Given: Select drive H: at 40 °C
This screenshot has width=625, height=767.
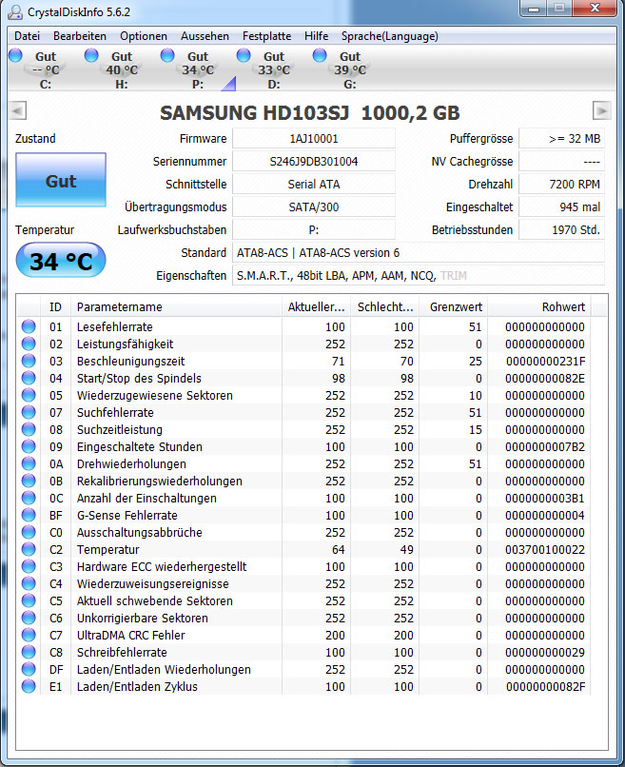Looking at the screenshot, I should tap(122, 70).
